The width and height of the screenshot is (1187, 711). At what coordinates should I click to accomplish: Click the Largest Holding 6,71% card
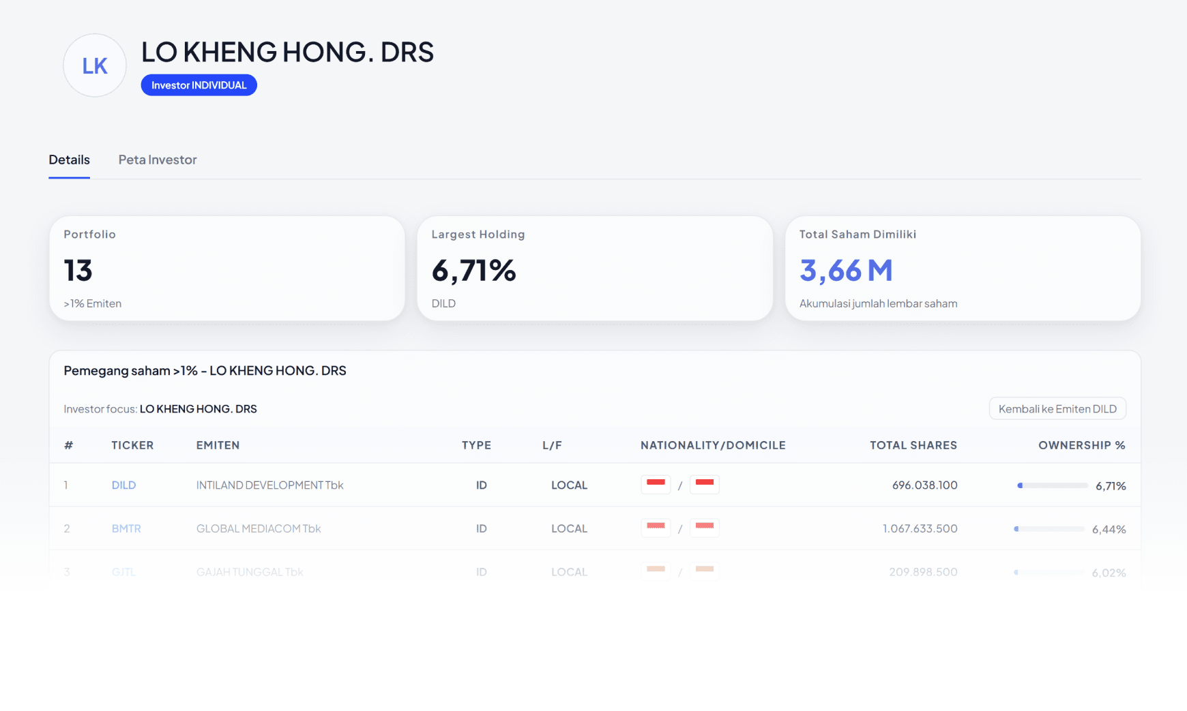(595, 269)
